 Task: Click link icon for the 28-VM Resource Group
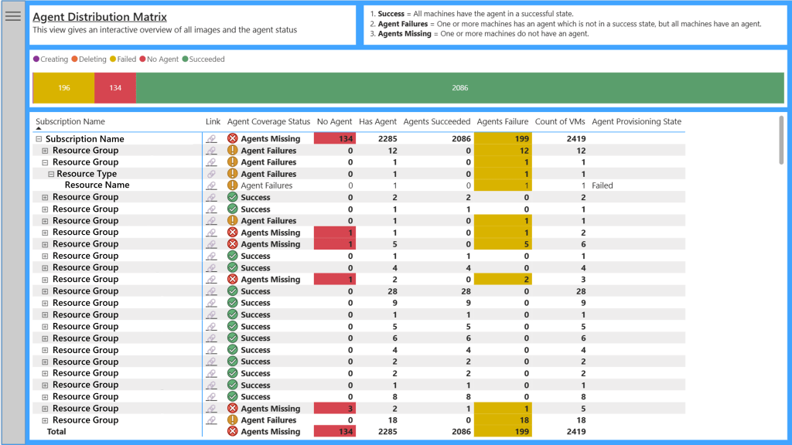(x=211, y=291)
